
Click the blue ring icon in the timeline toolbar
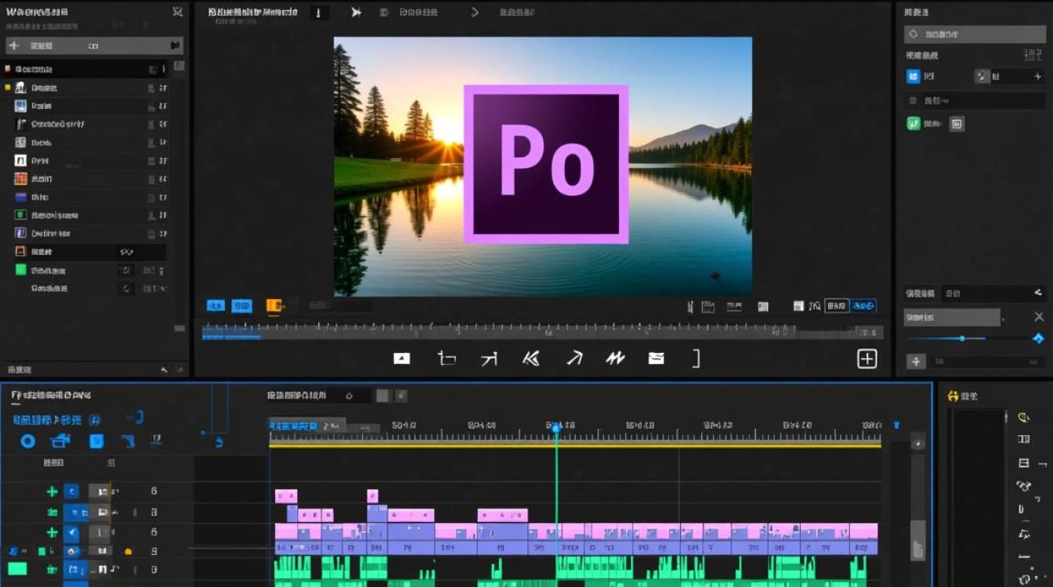27,441
